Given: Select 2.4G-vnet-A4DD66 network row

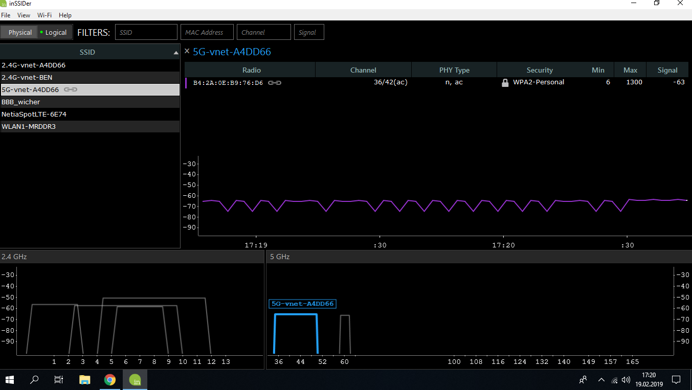Looking at the screenshot, I should click(90, 65).
